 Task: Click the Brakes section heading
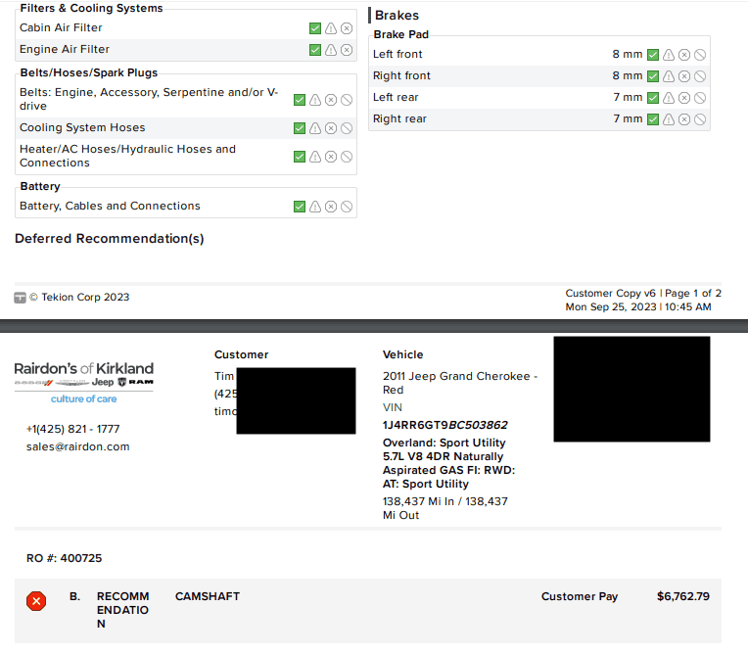pos(397,16)
